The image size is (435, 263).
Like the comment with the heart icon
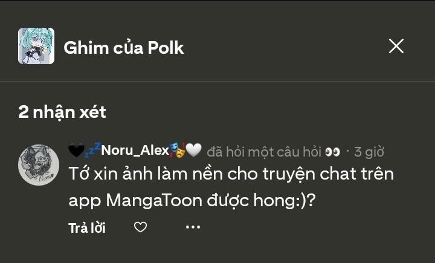point(140,227)
